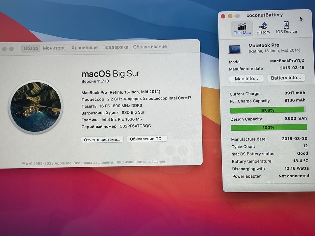Click MacBook Pro heading in coconutBattery
The height and width of the screenshot is (236, 315).
tap(264, 46)
